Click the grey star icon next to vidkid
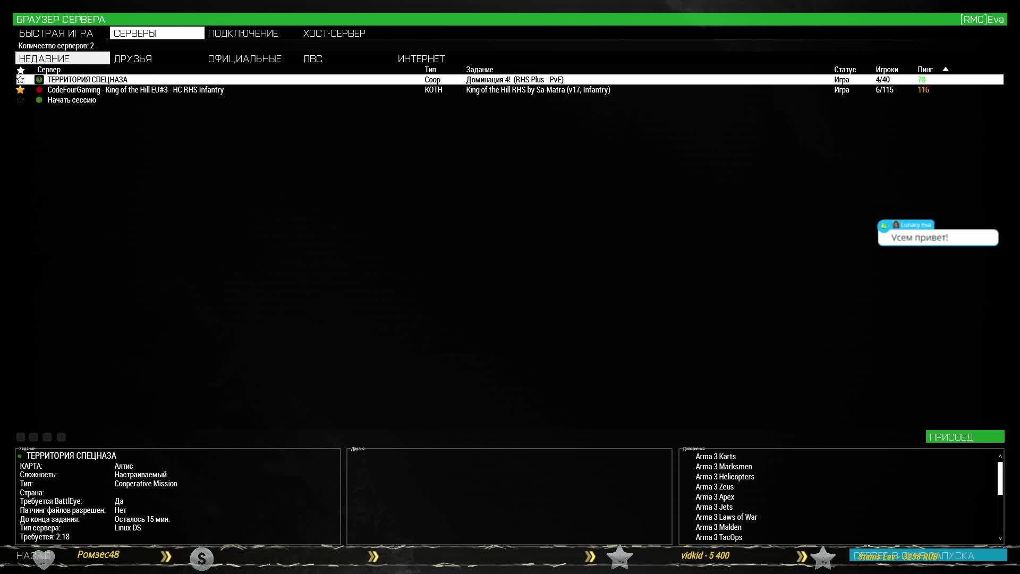The height and width of the screenshot is (574, 1020). click(619, 557)
